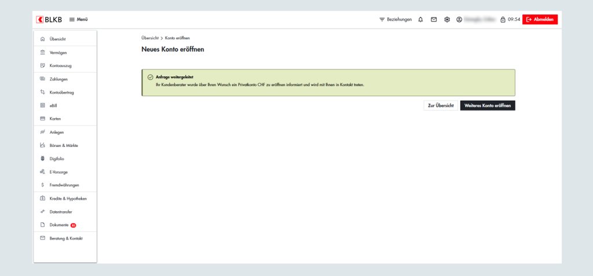
Task: Click the Börsen & Märkte icon
Action: [x=42, y=145]
